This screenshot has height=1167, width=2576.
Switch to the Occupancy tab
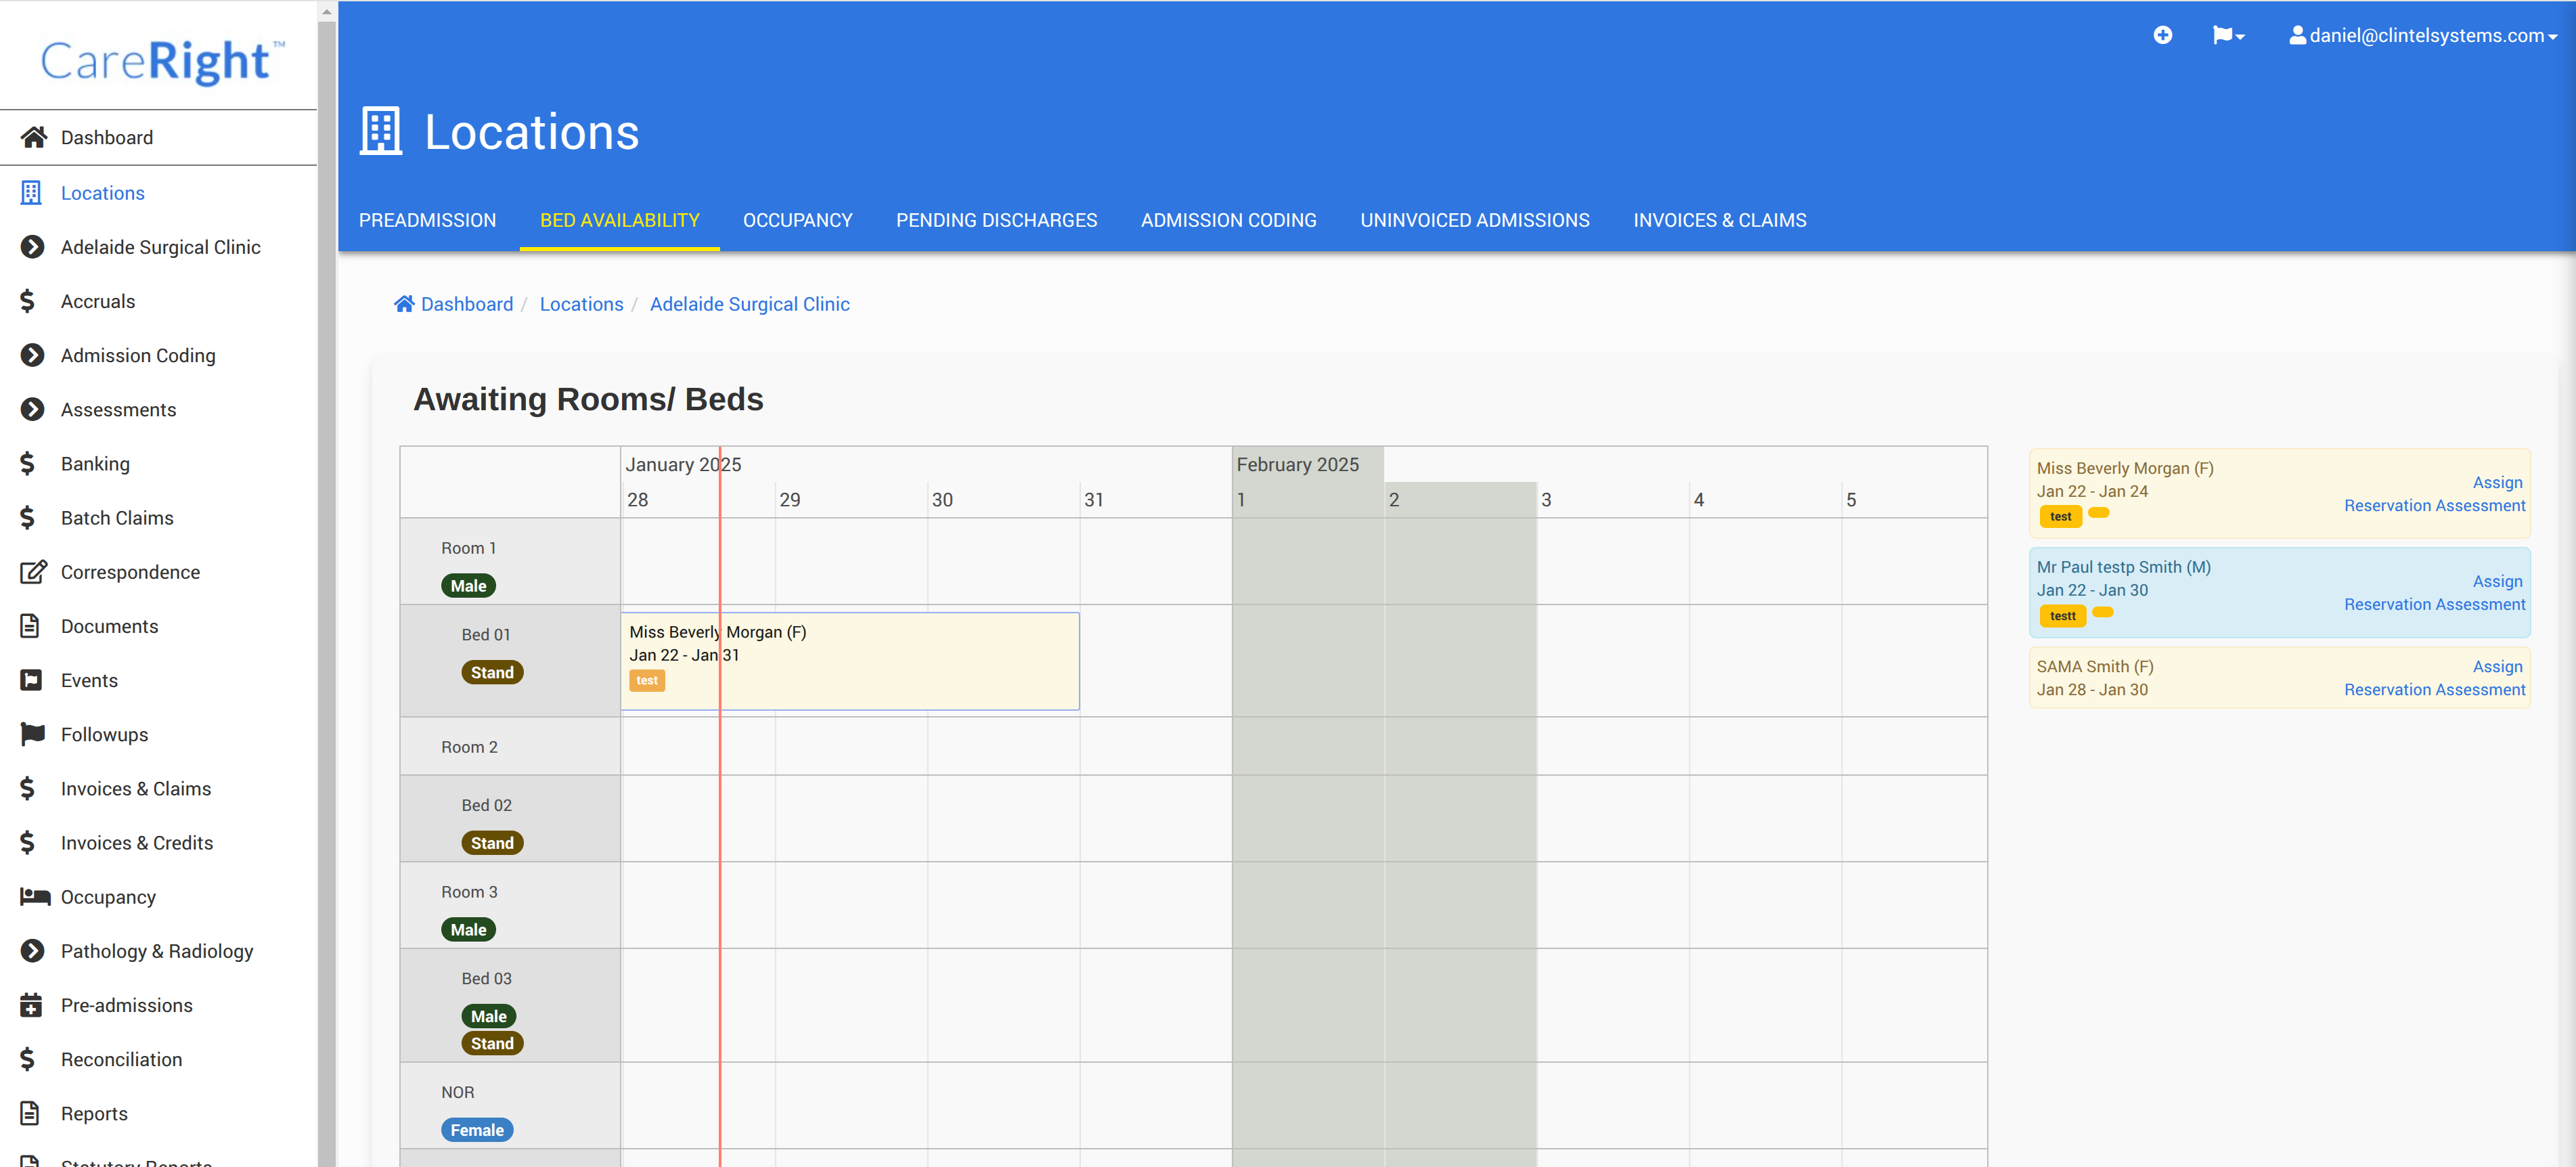click(x=797, y=220)
